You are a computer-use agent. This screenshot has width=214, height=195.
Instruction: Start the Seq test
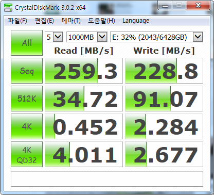(x=27, y=71)
